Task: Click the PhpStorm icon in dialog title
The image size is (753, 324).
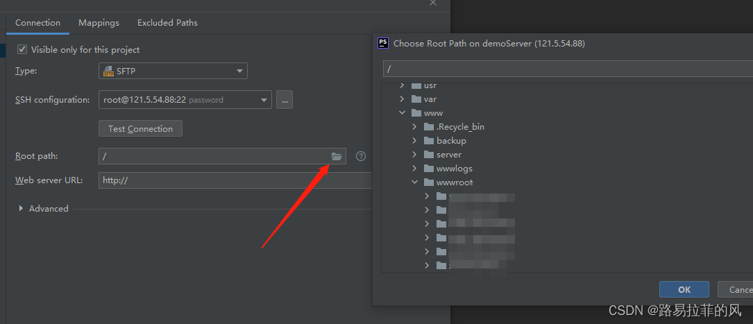Action: [x=382, y=43]
